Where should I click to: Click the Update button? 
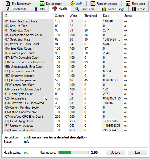[115, 153]
